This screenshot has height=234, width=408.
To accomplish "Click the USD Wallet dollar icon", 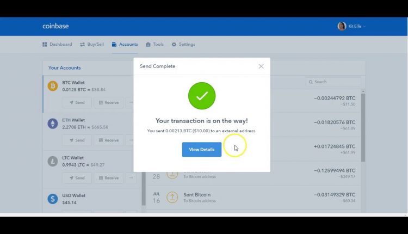I will pos(53,199).
